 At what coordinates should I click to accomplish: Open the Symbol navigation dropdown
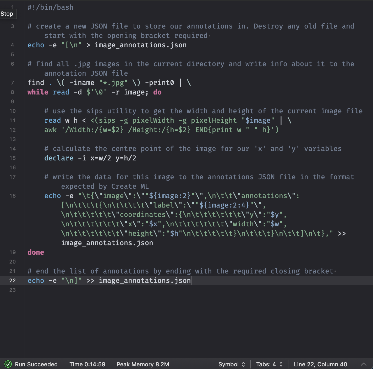point(232,364)
